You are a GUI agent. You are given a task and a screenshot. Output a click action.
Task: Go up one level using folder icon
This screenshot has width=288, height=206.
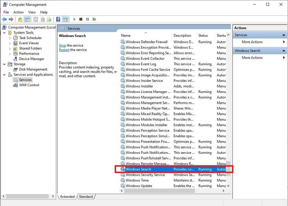tap(20, 19)
